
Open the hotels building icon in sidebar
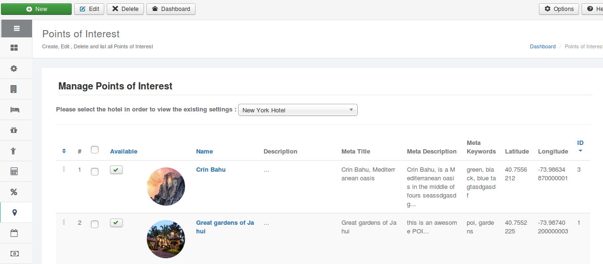[14, 89]
